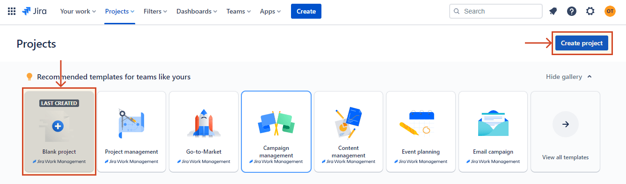Click the Campaign management template title
The height and width of the screenshot is (184, 626).
click(x=276, y=152)
